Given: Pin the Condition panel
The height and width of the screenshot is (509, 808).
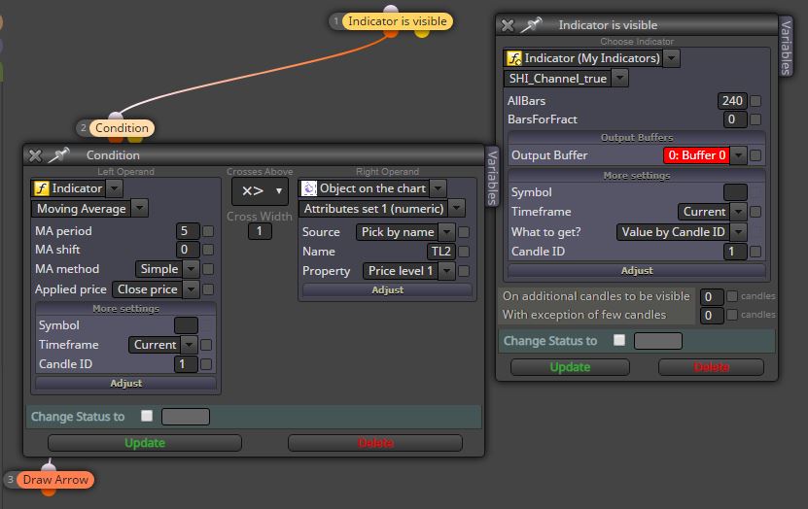Looking at the screenshot, I should point(58,154).
